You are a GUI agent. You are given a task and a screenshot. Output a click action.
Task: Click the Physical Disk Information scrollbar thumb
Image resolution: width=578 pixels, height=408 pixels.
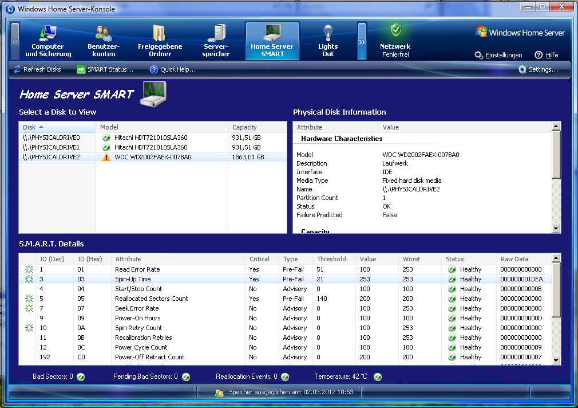(x=556, y=154)
